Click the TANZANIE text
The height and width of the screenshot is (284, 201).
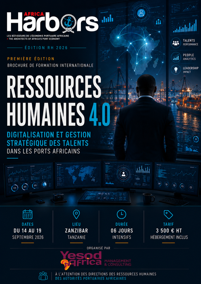pyautogui.click(x=76, y=237)
